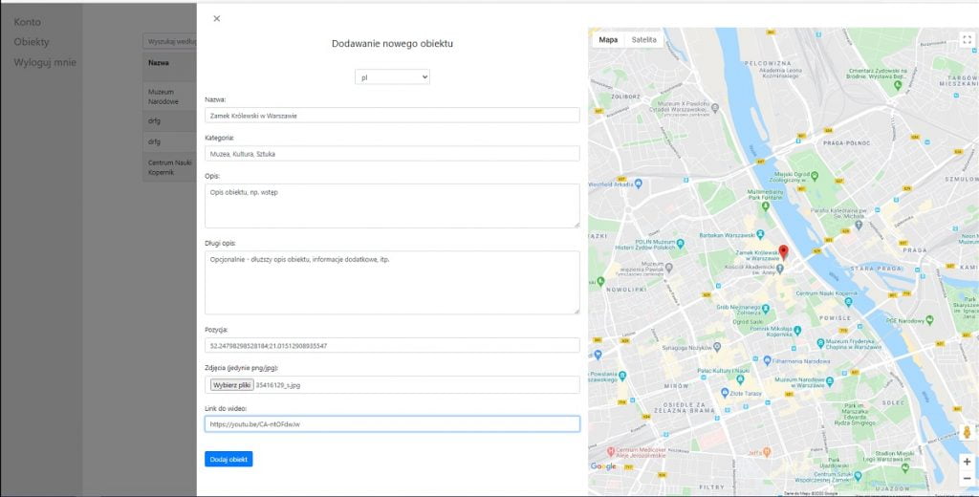
Task: Click the PGE Narodowy map pin
Action: [x=930, y=320]
